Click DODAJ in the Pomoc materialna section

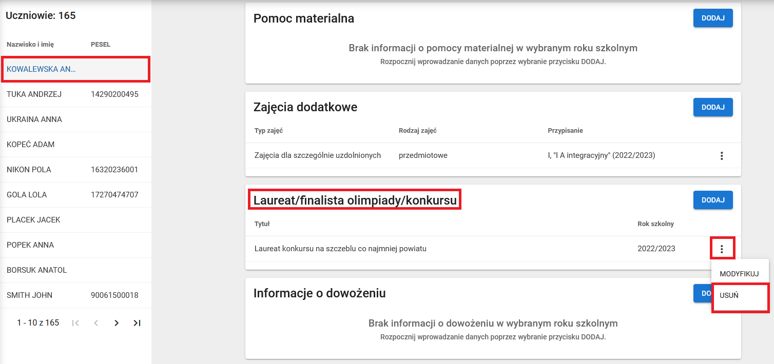tap(713, 17)
